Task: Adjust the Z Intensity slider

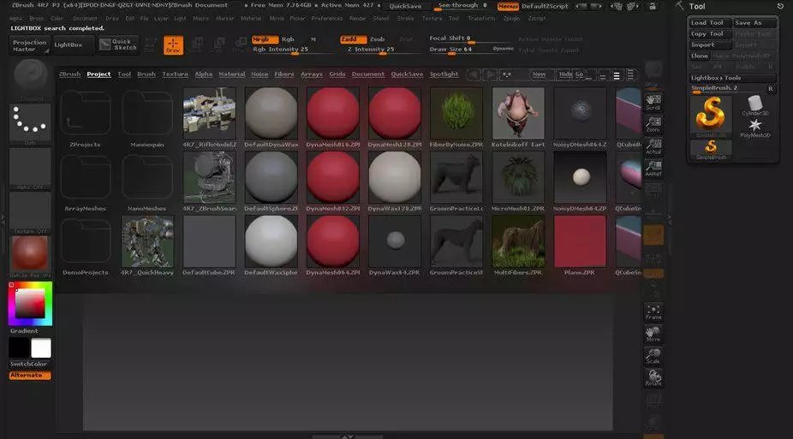Action: pyautogui.click(x=382, y=50)
